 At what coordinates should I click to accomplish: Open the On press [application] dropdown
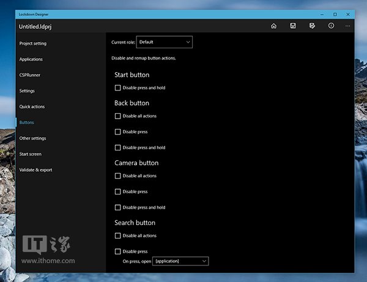180,261
